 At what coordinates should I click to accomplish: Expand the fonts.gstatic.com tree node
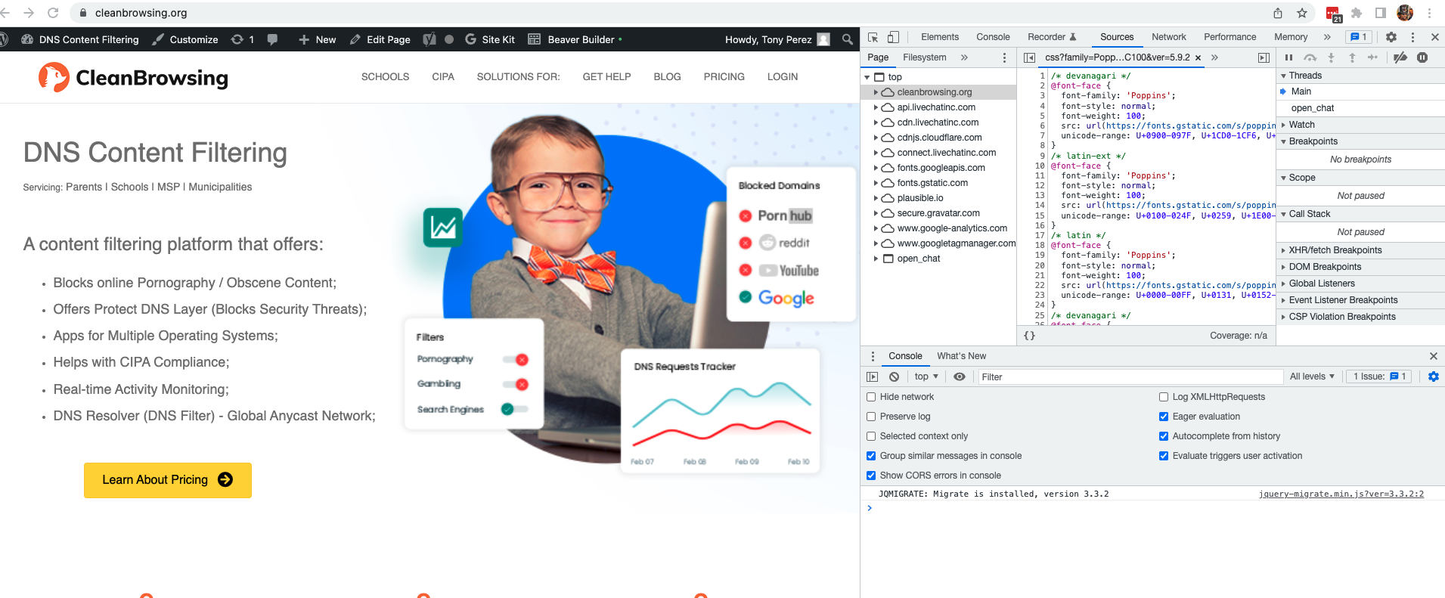pos(876,183)
